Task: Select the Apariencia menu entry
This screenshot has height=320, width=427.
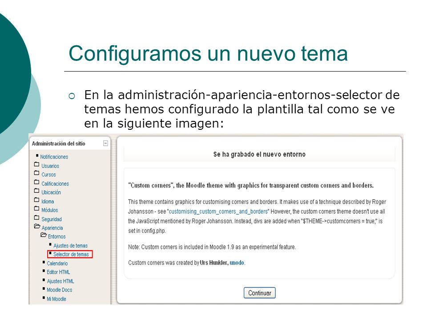Action: click(x=52, y=228)
